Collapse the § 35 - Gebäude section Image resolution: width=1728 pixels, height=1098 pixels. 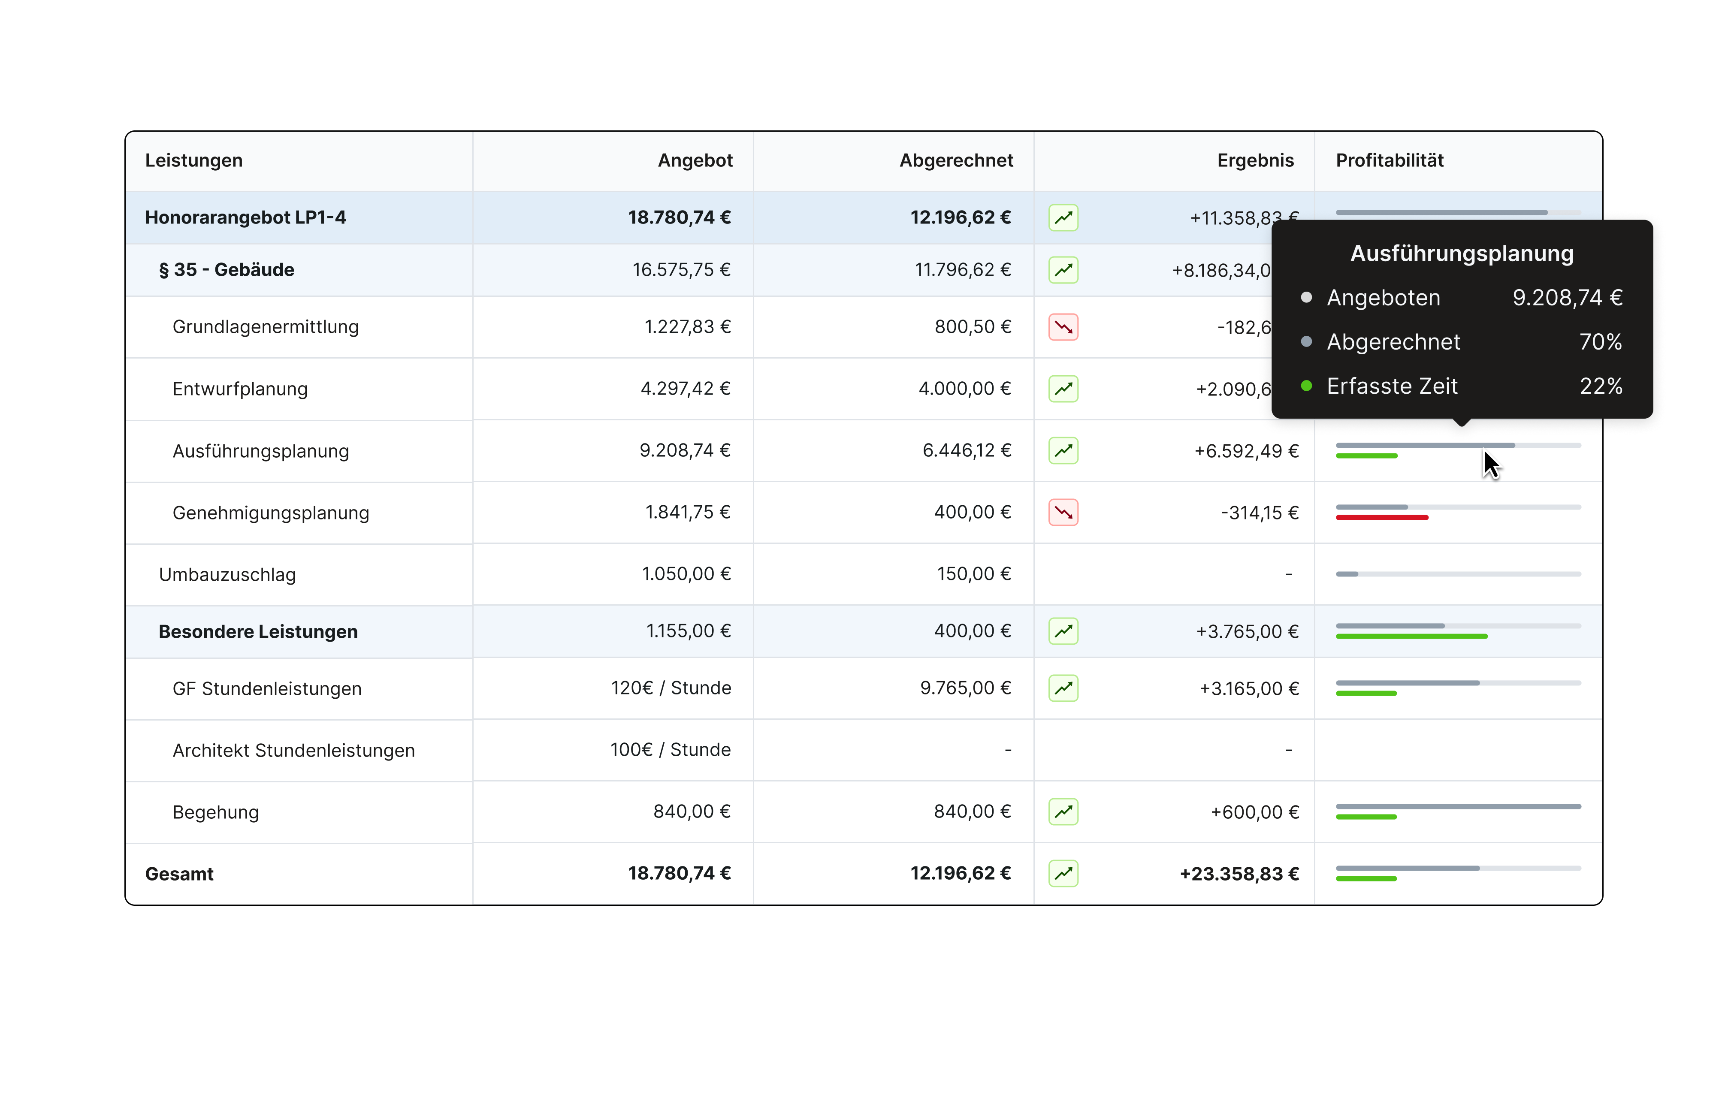coord(226,270)
